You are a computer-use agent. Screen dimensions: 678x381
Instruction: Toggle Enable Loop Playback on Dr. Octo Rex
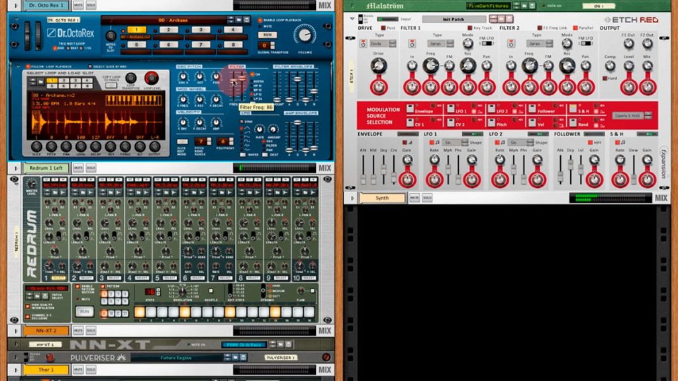(x=260, y=21)
